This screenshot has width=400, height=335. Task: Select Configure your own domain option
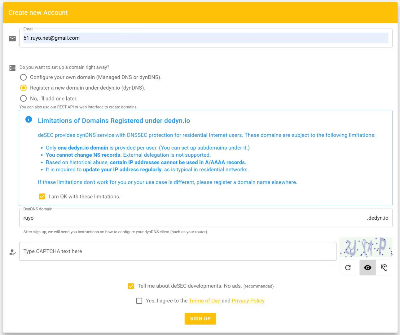click(23, 77)
